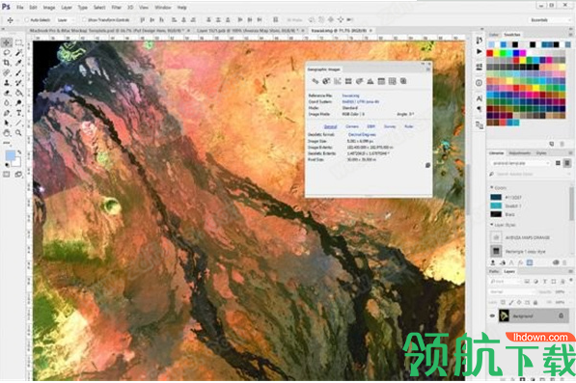Select the Magic Wand tool
The image size is (576, 383).
point(18,53)
